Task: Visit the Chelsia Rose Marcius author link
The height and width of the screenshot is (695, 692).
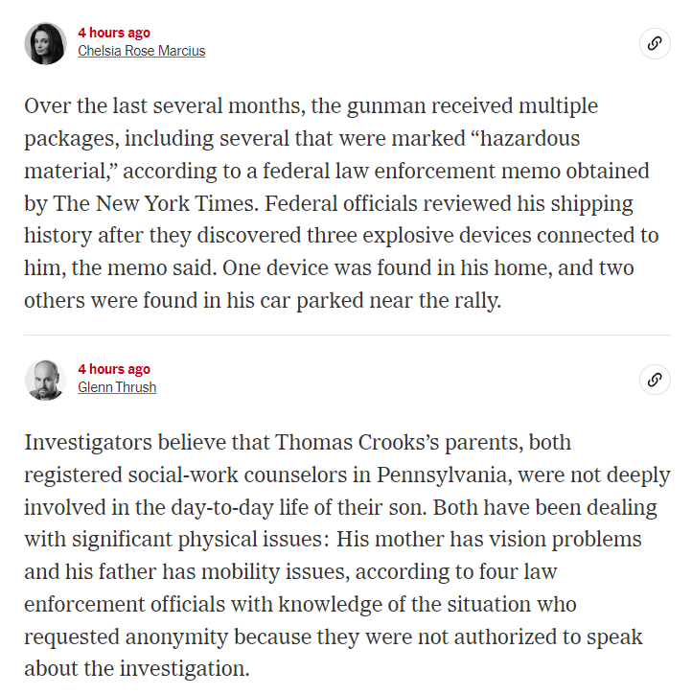Action: point(141,51)
